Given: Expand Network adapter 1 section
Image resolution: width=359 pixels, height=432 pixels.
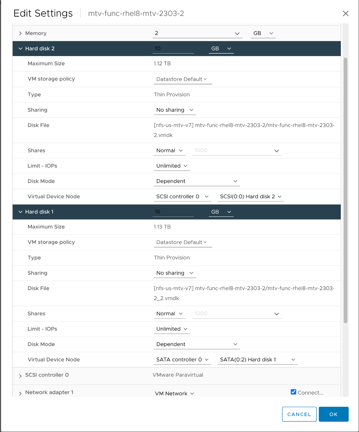Looking at the screenshot, I should point(21,393).
